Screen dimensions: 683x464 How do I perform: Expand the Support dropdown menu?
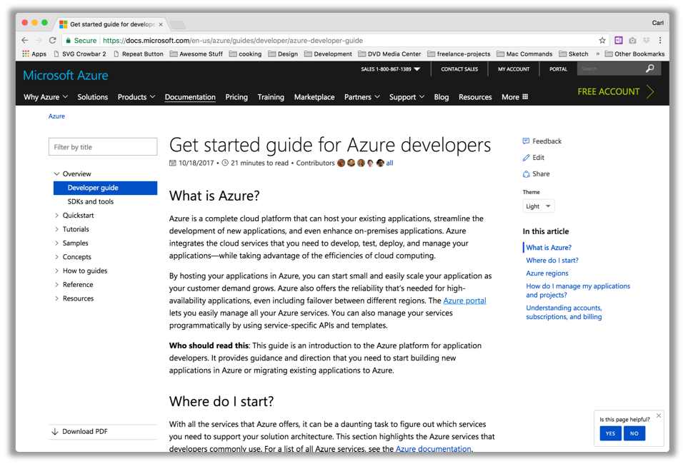pyautogui.click(x=407, y=96)
